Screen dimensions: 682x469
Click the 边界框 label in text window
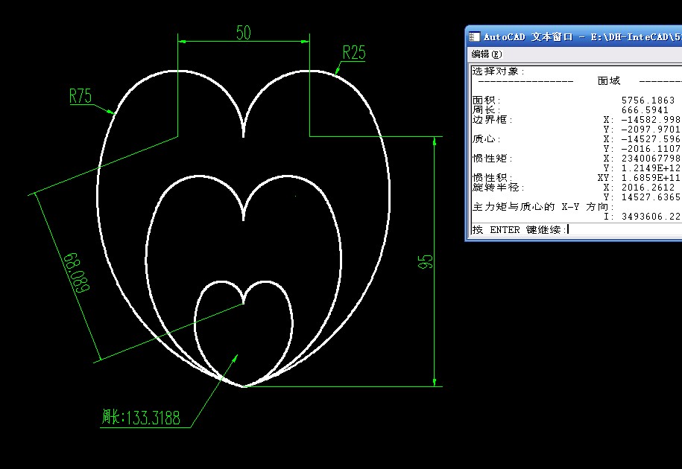pyautogui.click(x=493, y=119)
